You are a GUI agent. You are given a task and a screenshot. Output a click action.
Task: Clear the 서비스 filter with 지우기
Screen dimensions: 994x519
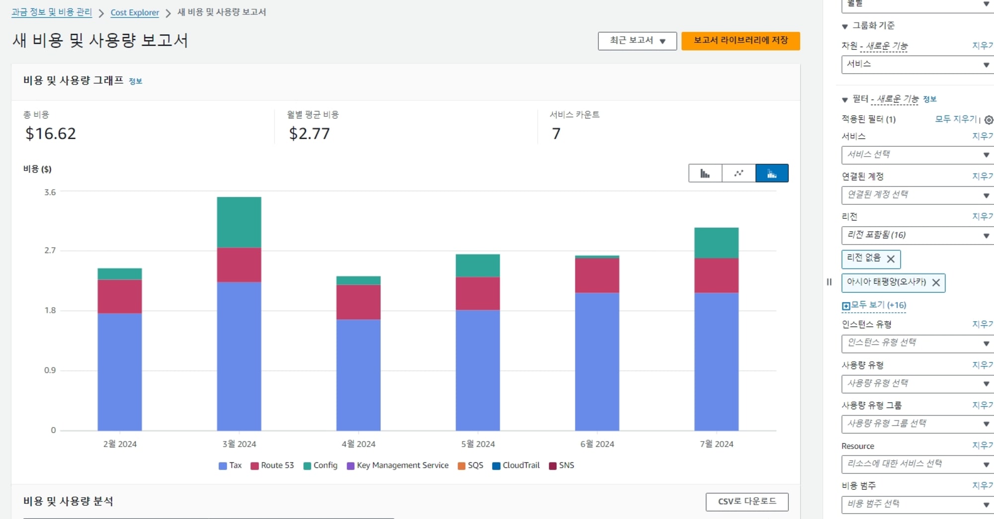983,136
